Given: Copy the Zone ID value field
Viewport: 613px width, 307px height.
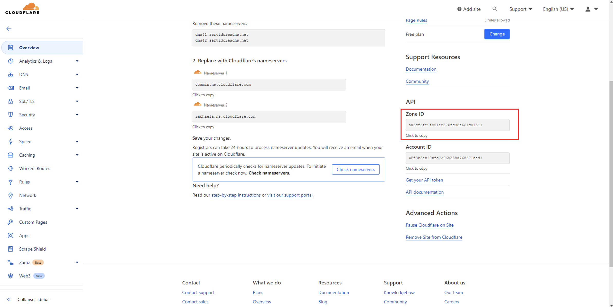Looking at the screenshot, I should click(x=458, y=125).
